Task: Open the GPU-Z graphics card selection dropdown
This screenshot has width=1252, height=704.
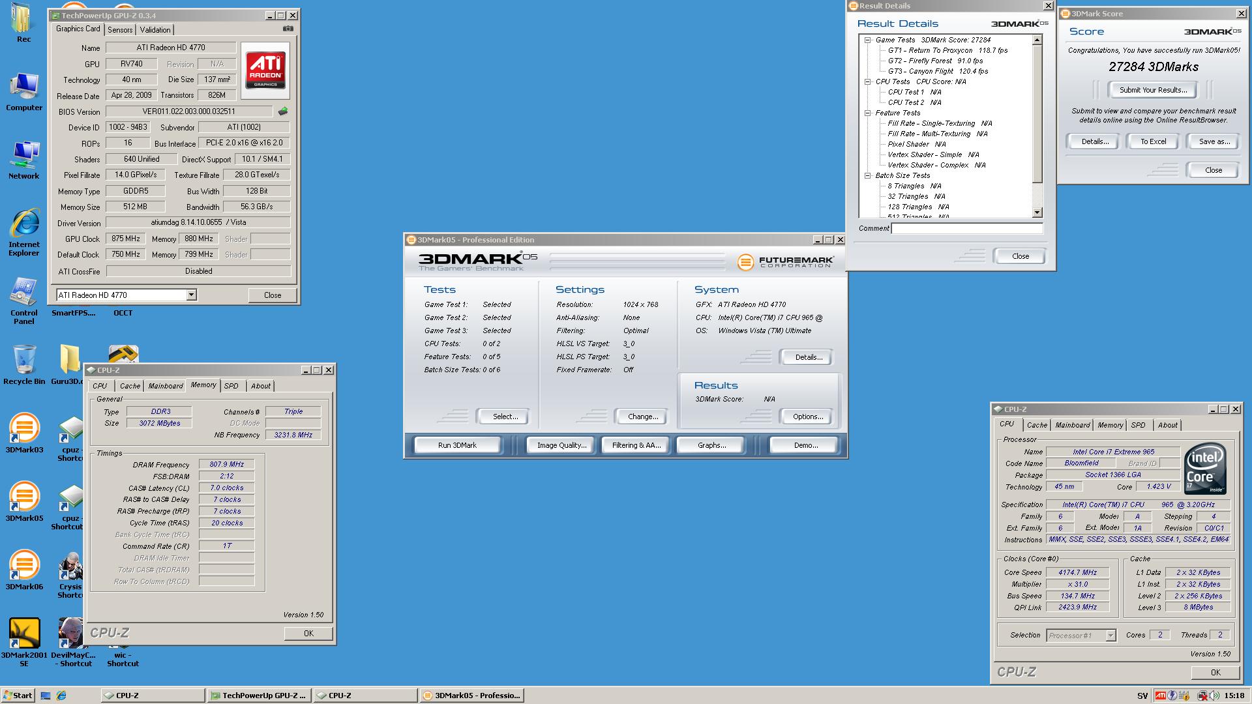Action: pos(191,295)
